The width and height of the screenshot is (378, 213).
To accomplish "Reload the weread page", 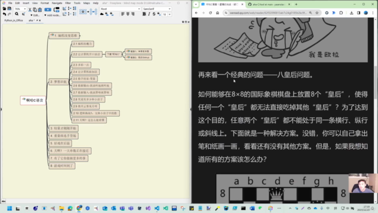I will tap(210, 13).
